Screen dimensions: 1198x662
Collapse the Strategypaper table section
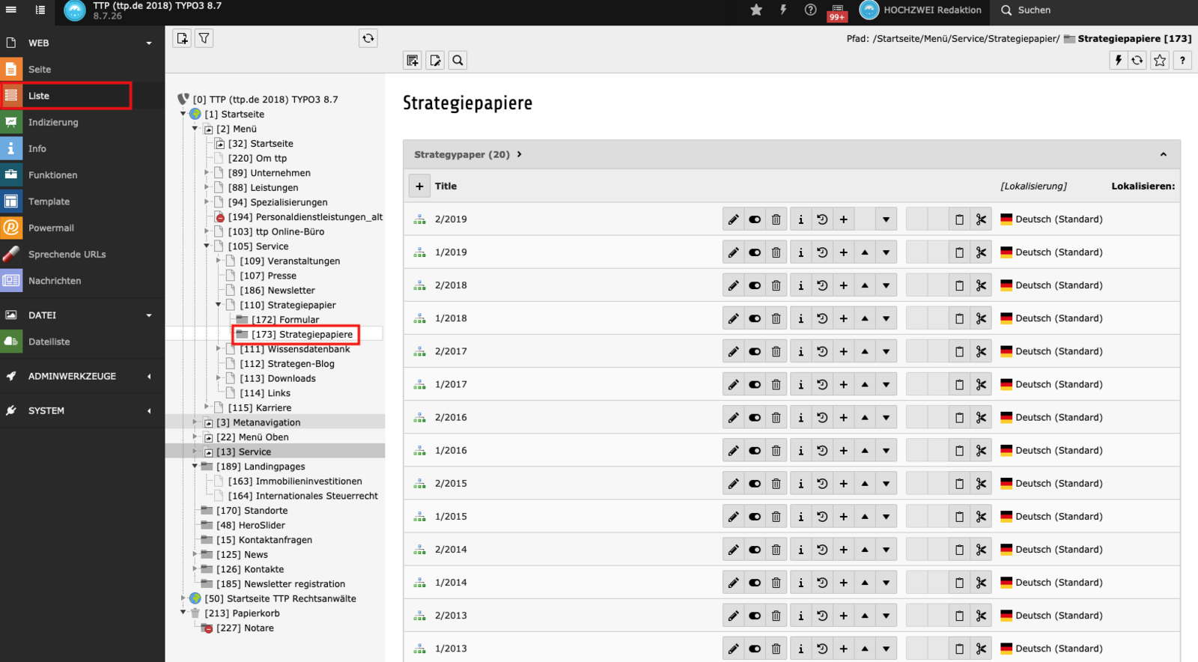pyautogui.click(x=1163, y=154)
